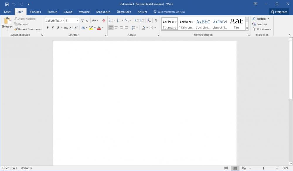
Task: Switch to web layout view in status bar
Action: tap(244, 168)
